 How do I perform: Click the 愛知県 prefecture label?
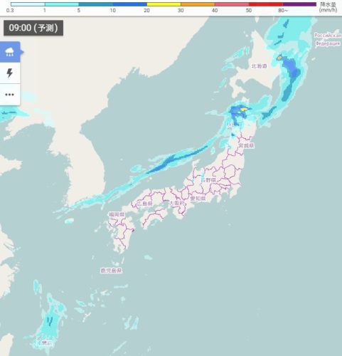point(198,198)
